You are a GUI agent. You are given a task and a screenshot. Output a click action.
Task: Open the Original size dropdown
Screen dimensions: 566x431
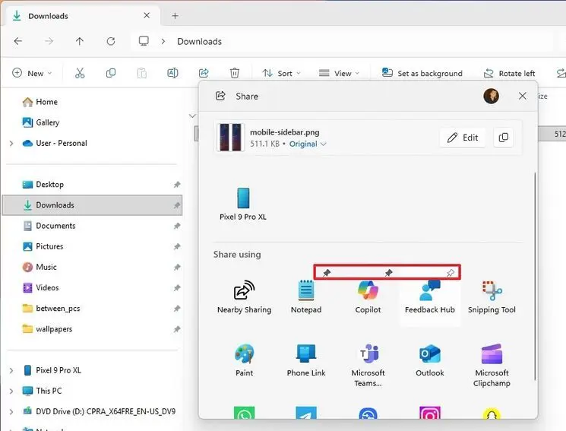pyautogui.click(x=308, y=144)
